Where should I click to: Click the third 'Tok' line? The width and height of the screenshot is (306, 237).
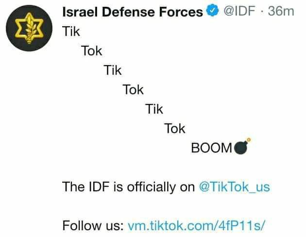pos(175,128)
